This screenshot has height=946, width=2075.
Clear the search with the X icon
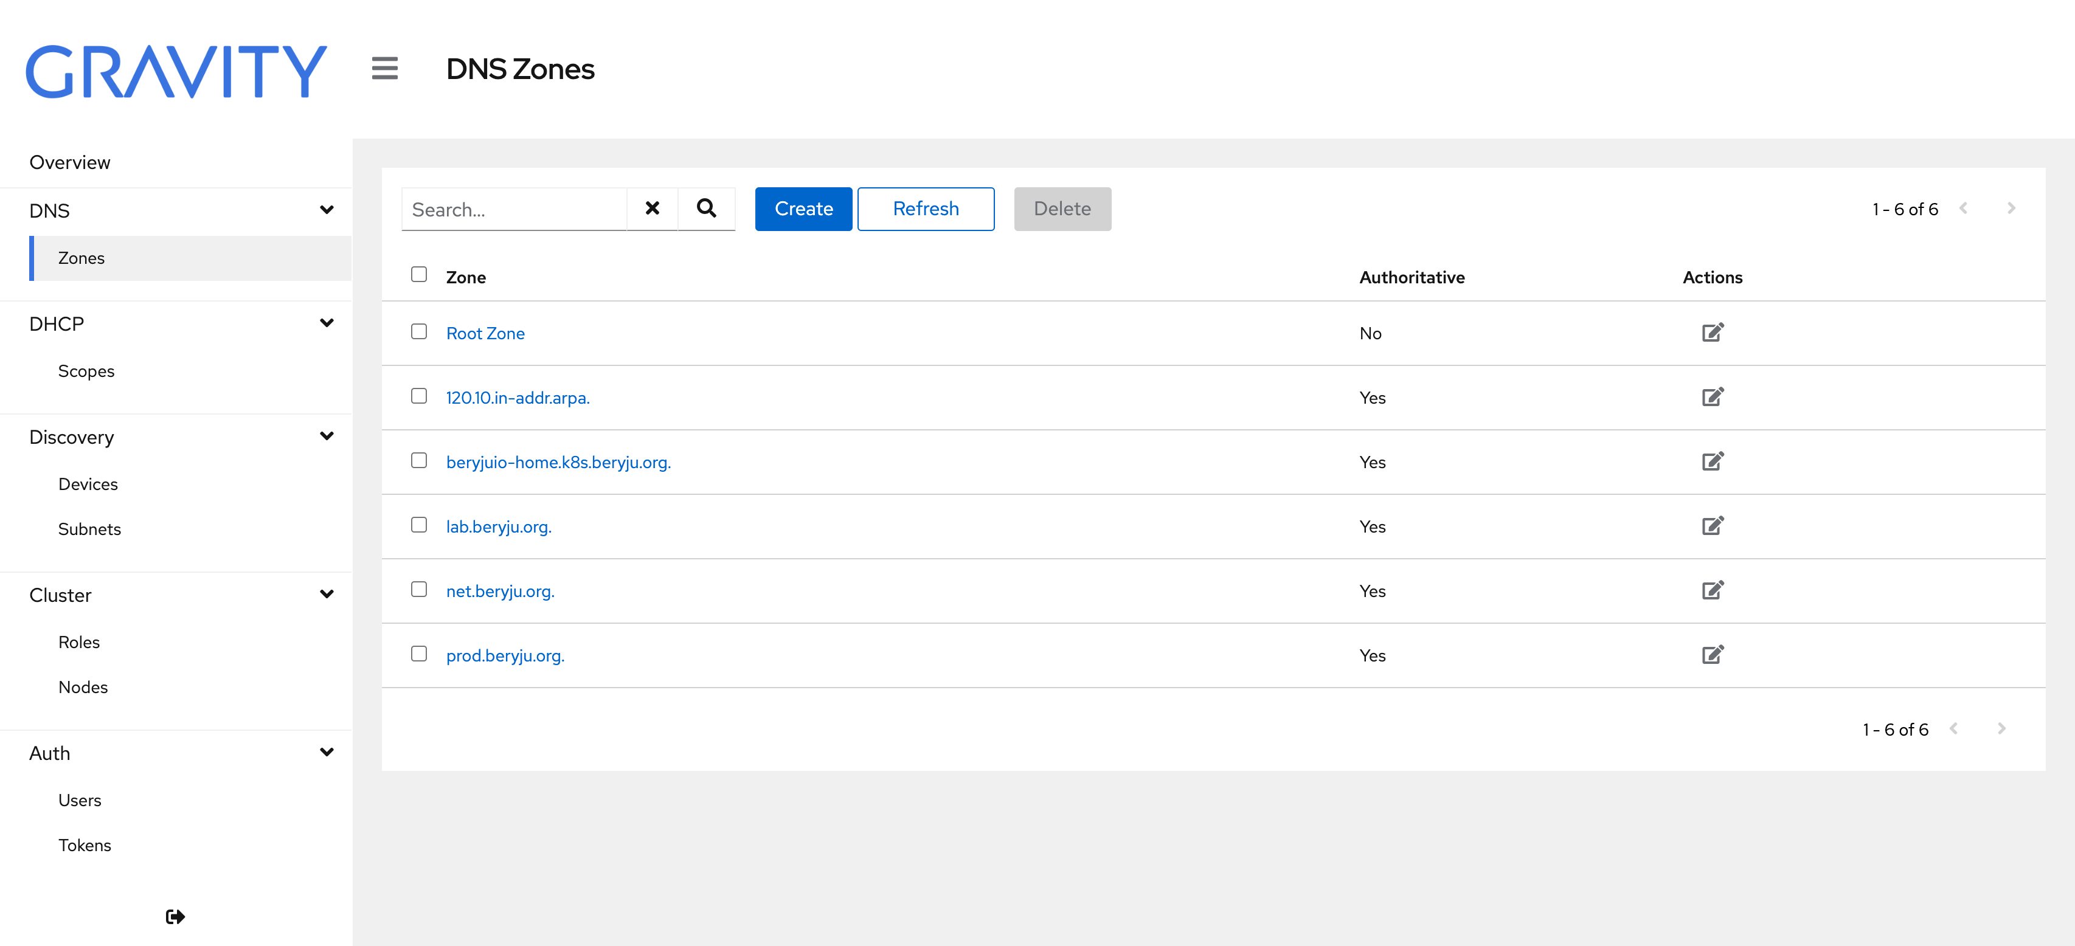(x=652, y=209)
